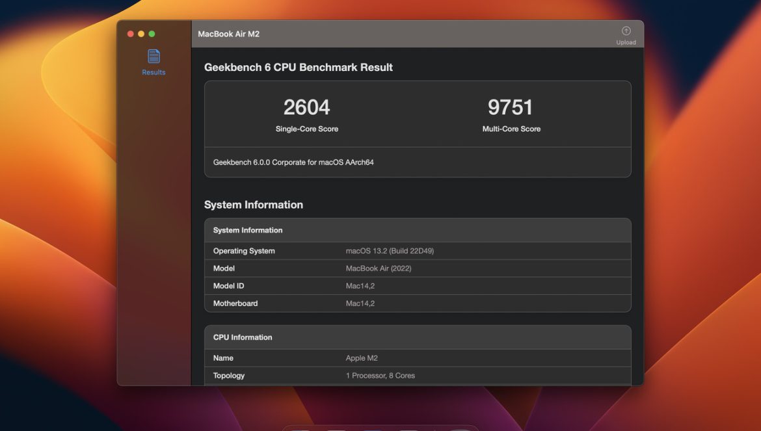Click the MacBook Air (2022) value

(x=379, y=268)
